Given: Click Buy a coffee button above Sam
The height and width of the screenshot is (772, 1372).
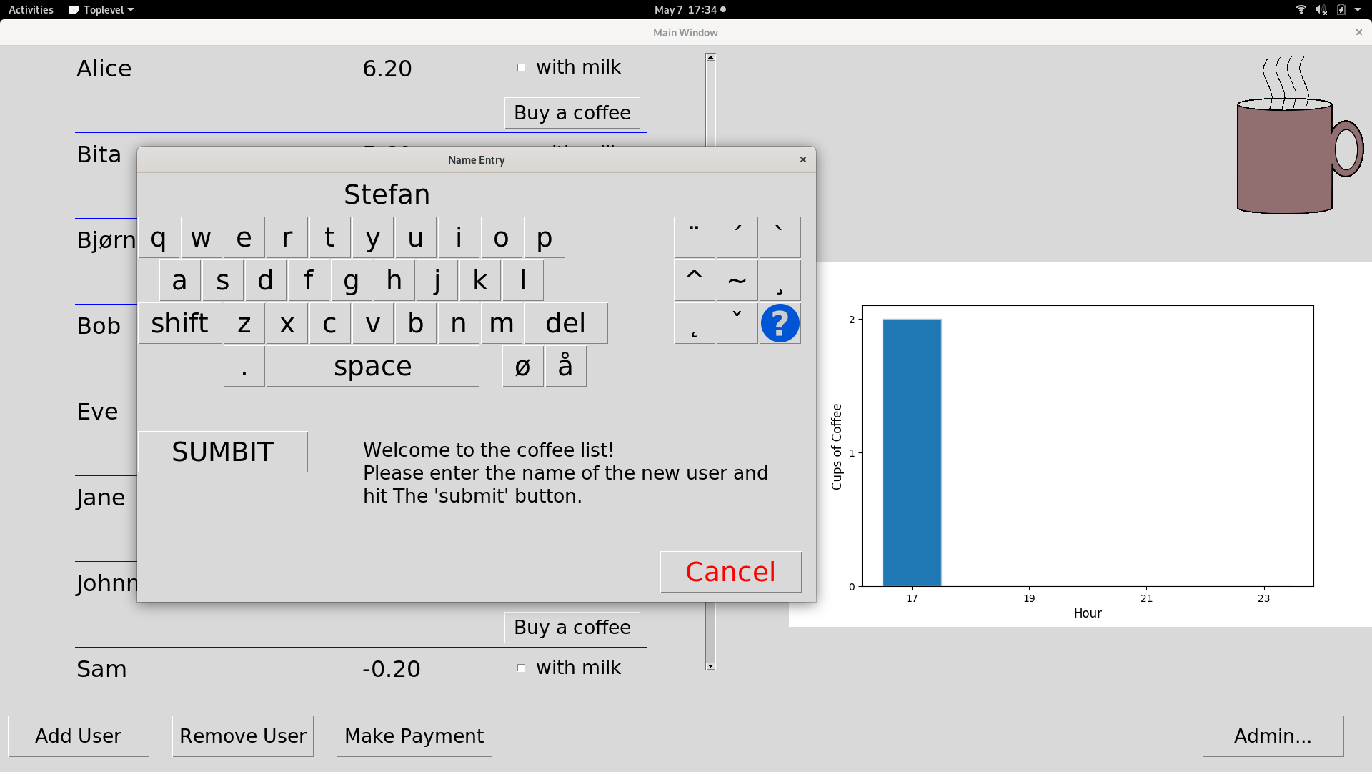Looking at the screenshot, I should click(572, 628).
